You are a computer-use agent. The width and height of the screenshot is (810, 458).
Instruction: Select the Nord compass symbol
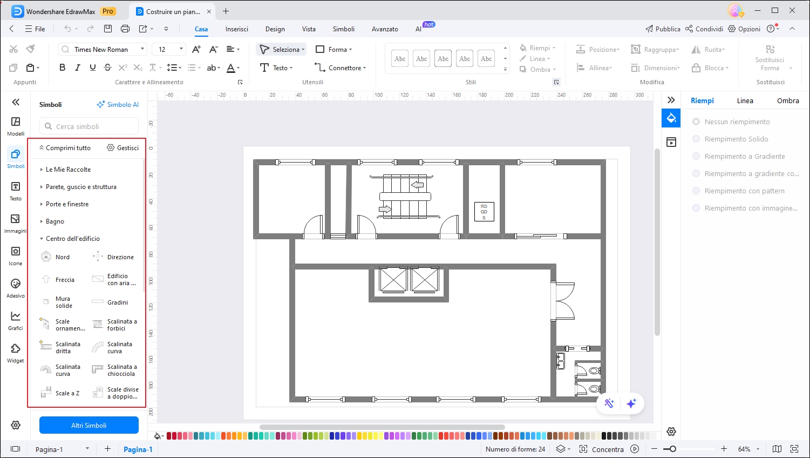46,257
